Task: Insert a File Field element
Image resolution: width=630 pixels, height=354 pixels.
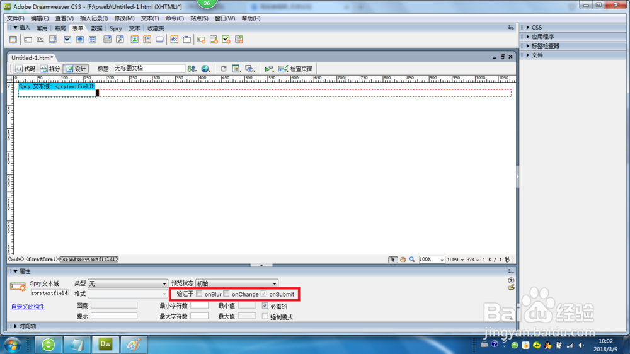Action: point(147,40)
